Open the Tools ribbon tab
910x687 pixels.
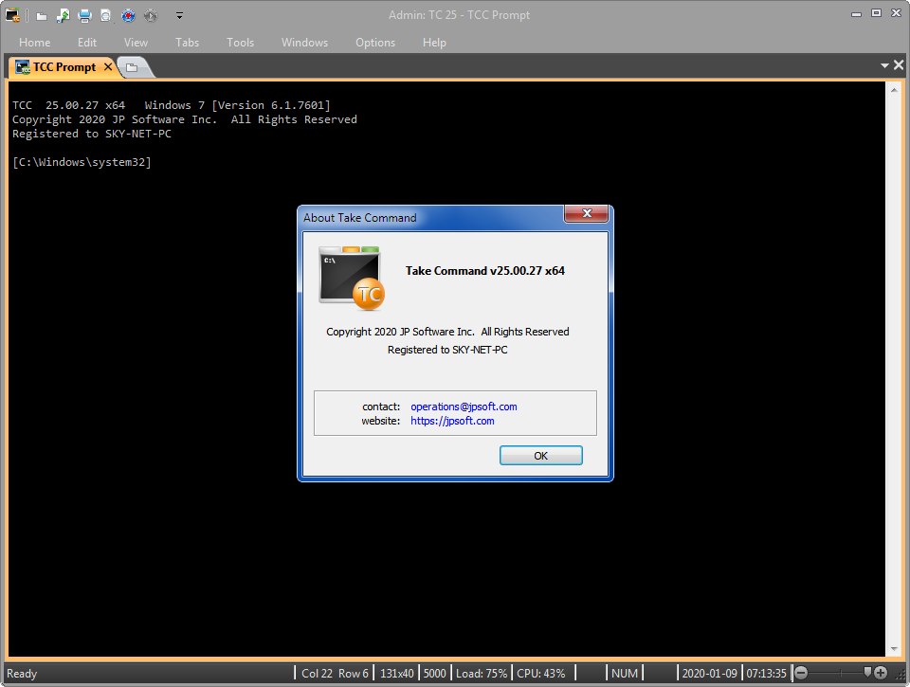click(240, 43)
